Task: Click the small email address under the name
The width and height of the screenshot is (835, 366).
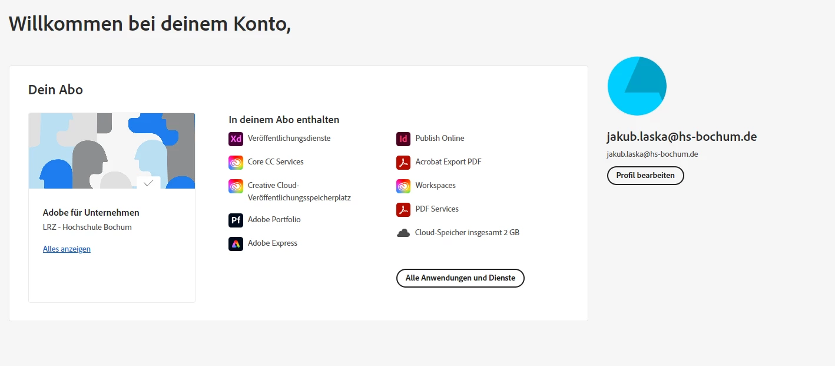Action: [652, 154]
